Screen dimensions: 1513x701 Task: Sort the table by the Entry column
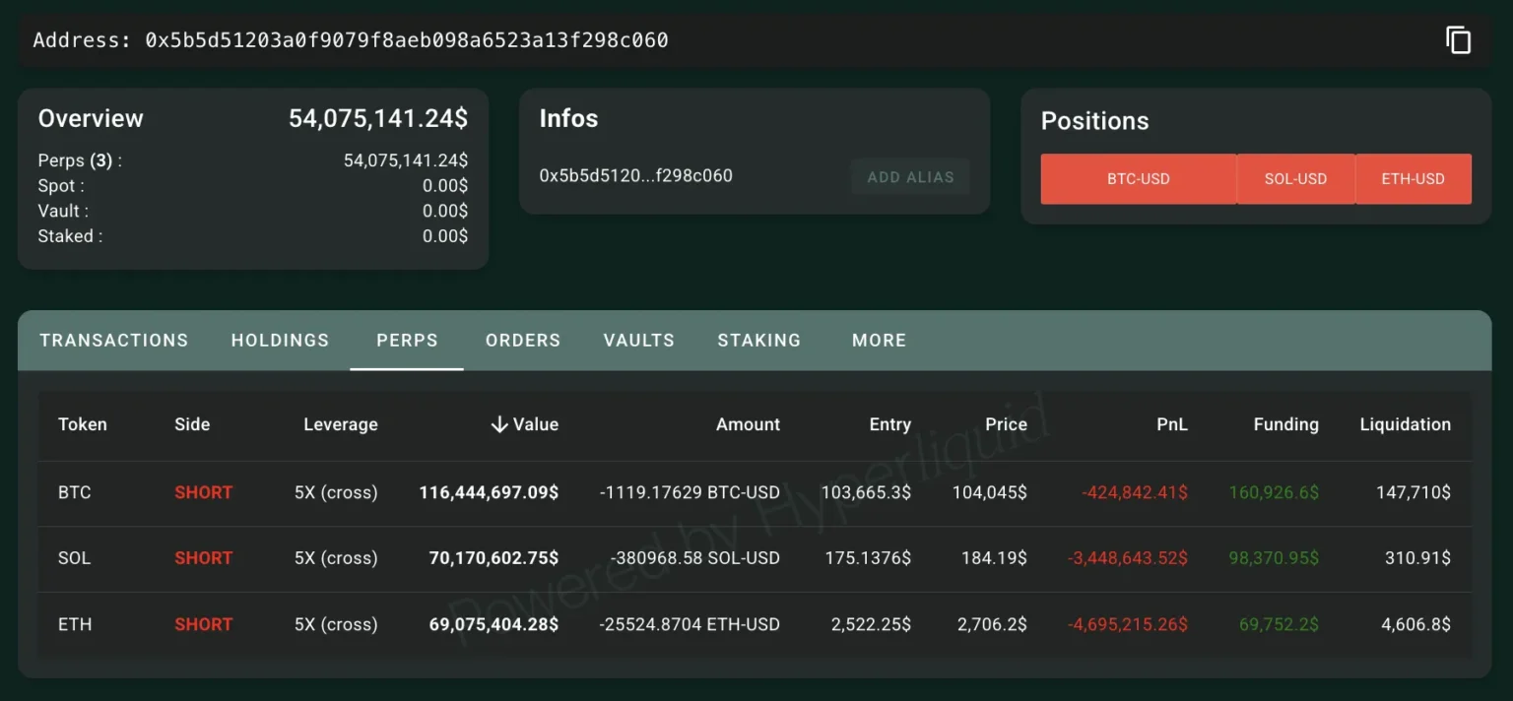tap(889, 424)
